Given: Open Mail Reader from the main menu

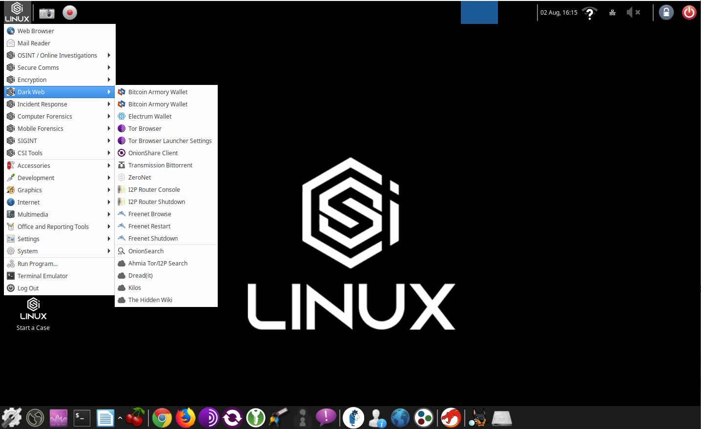Looking at the screenshot, I should pyautogui.click(x=60, y=43).
